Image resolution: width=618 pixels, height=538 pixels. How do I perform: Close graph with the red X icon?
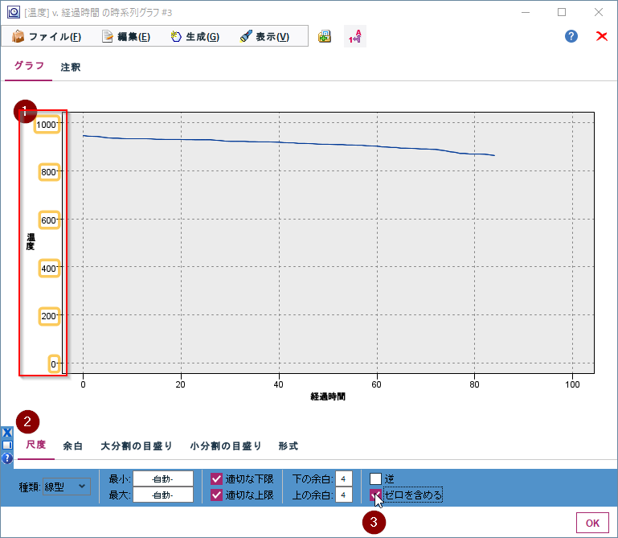click(601, 36)
